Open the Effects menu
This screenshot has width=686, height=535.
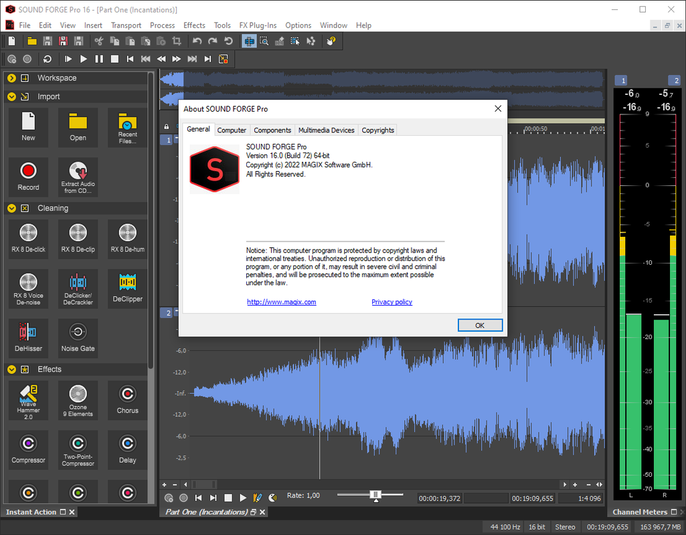[194, 25]
